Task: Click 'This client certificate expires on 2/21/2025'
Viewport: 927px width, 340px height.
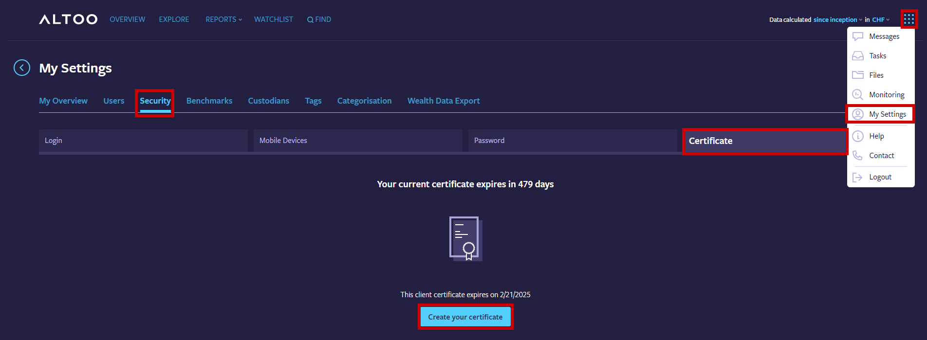Action: coord(465,295)
